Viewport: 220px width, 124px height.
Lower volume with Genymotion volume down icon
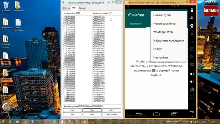click(x=192, y=82)
